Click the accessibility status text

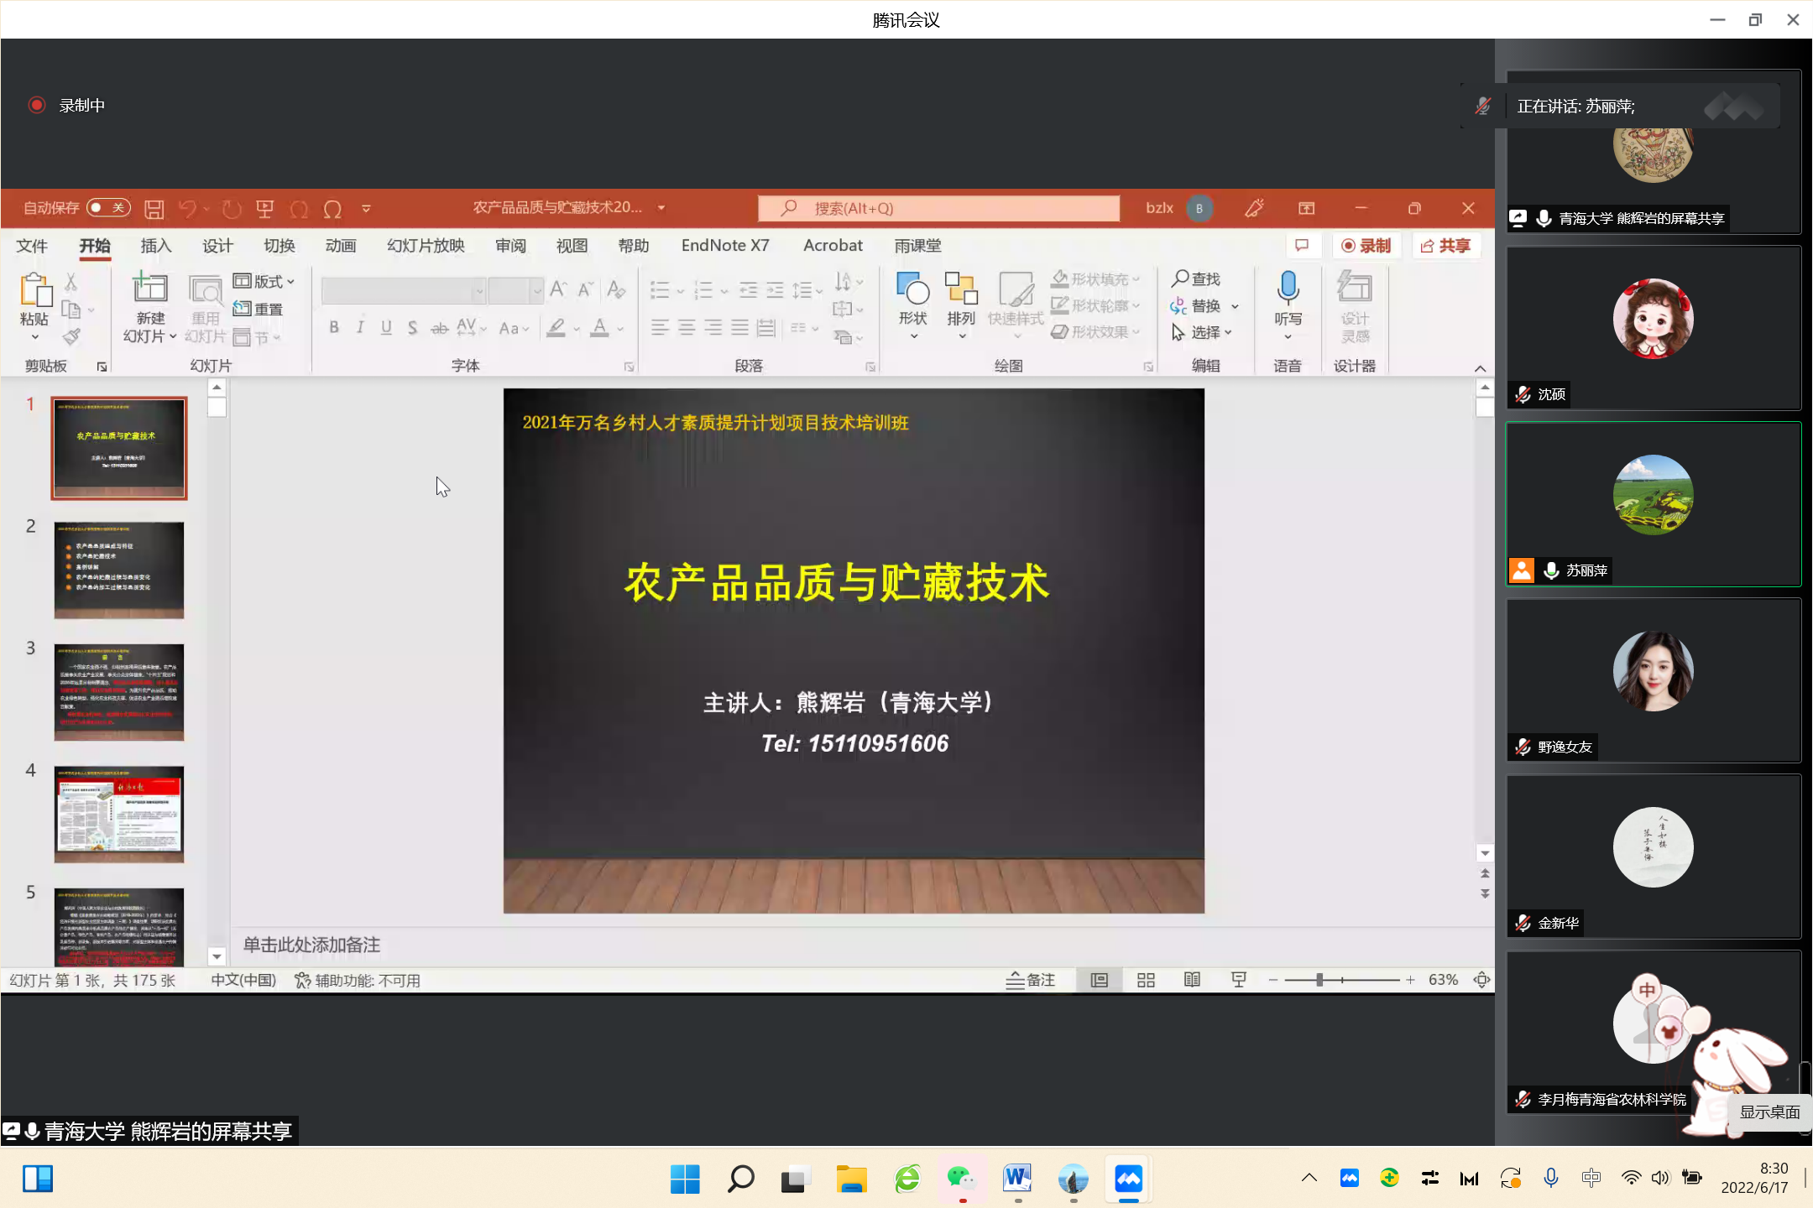coord(358,981)
